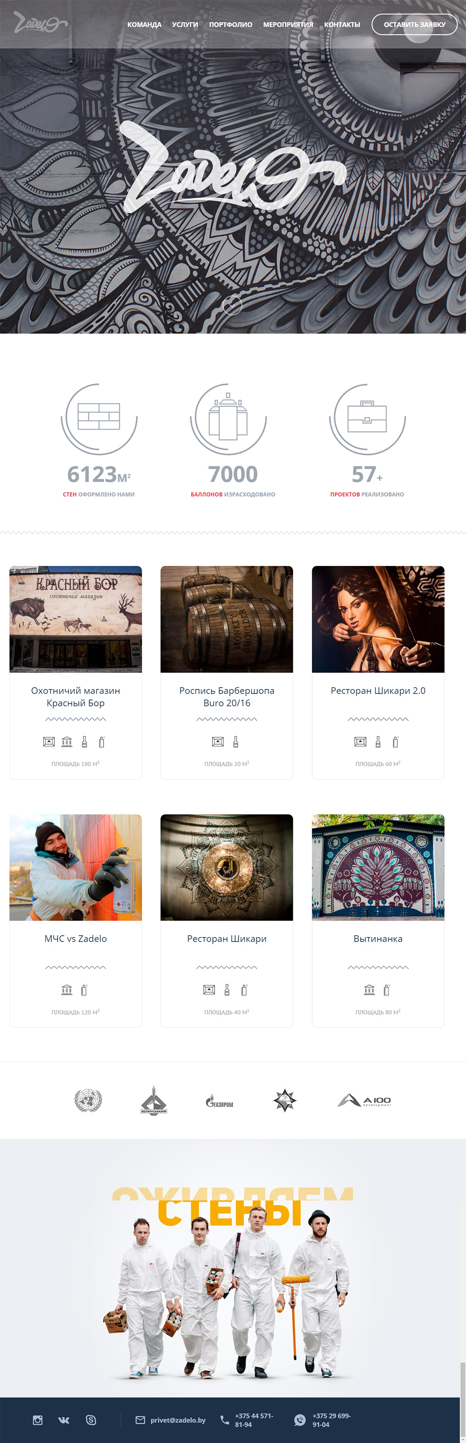Click the circular scroll-down indicator on hero
Screen dimensions: 466x1443
233,305
